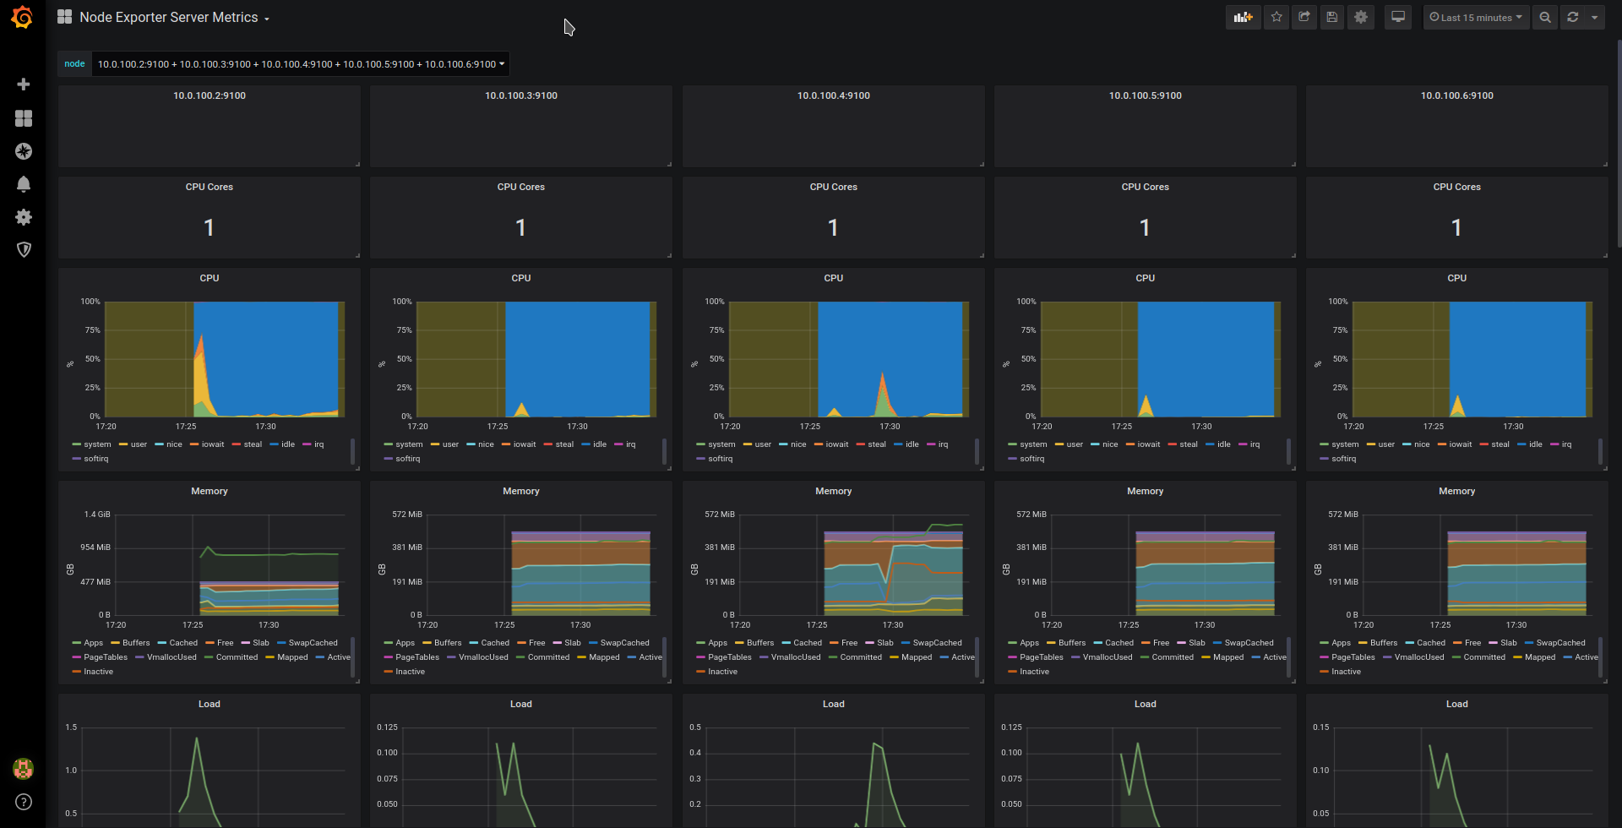Open the Create plus menu in sidebar
Viewport: 1622px width, 828px height.
point(24,84)
